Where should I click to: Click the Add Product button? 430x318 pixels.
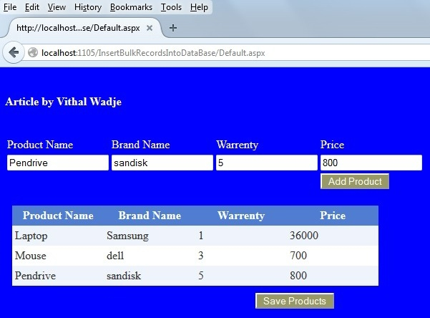coord(355,181)
